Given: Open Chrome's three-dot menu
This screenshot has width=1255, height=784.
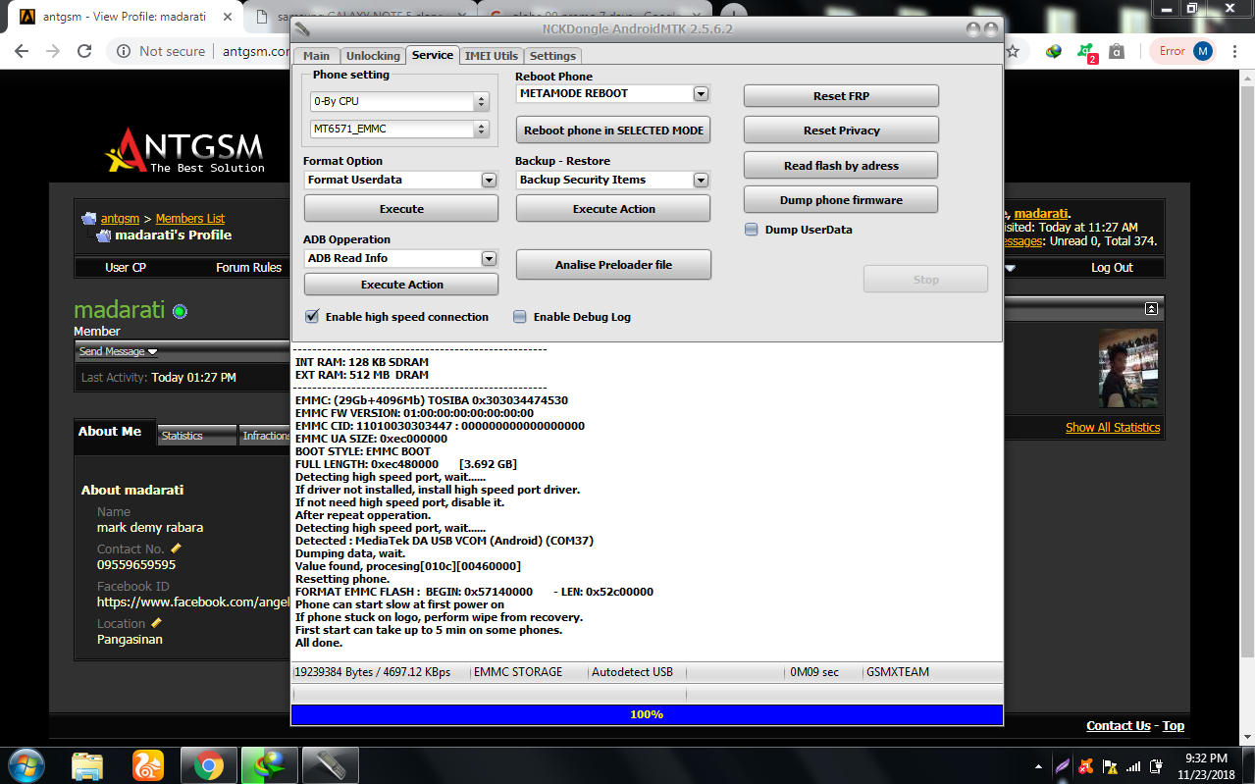Looking at the screenshot, I should [x=1234, y=51].
